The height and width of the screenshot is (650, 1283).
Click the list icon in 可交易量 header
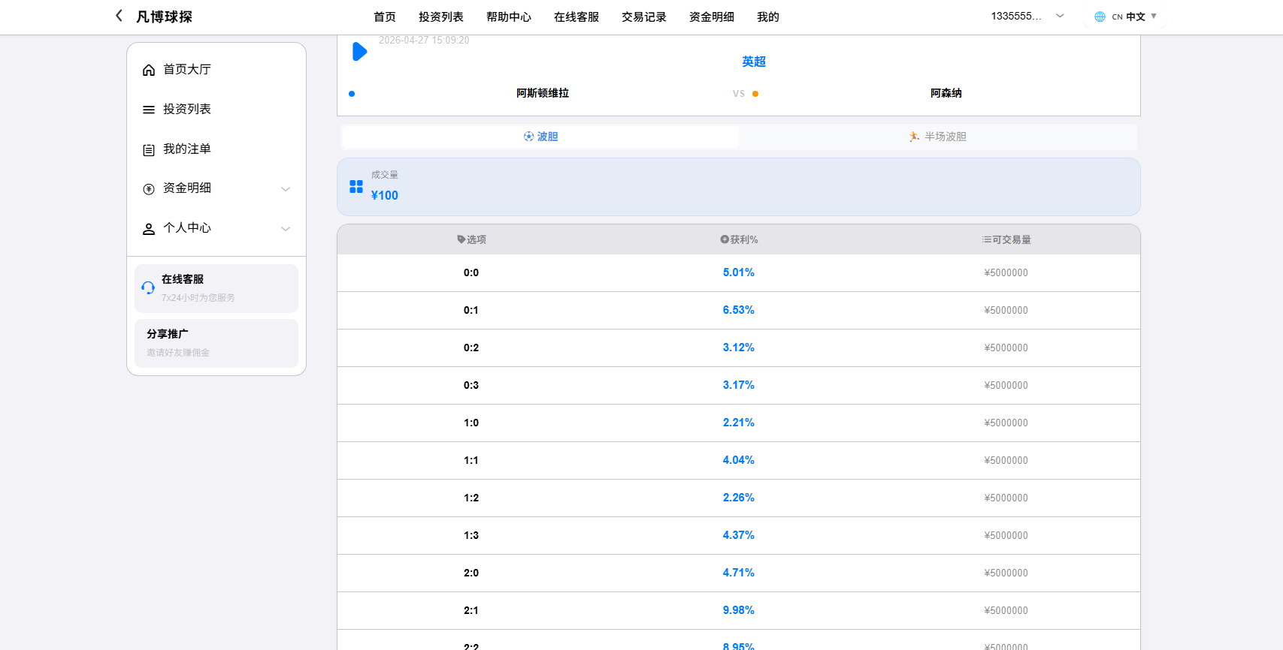(x=986, y=239)
